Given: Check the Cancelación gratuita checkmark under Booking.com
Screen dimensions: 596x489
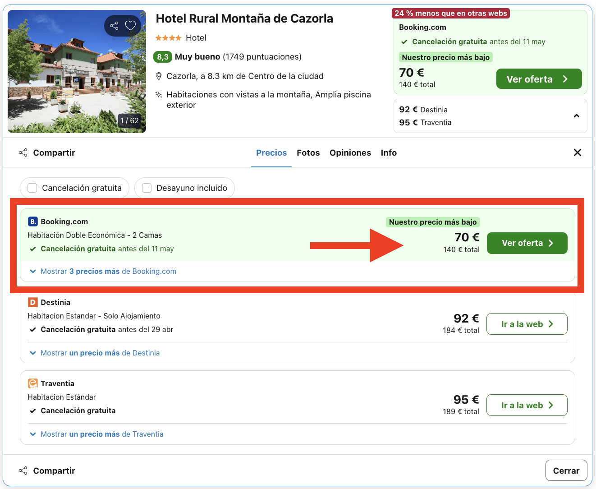Looking at the screenshot, I should point(33,249).
